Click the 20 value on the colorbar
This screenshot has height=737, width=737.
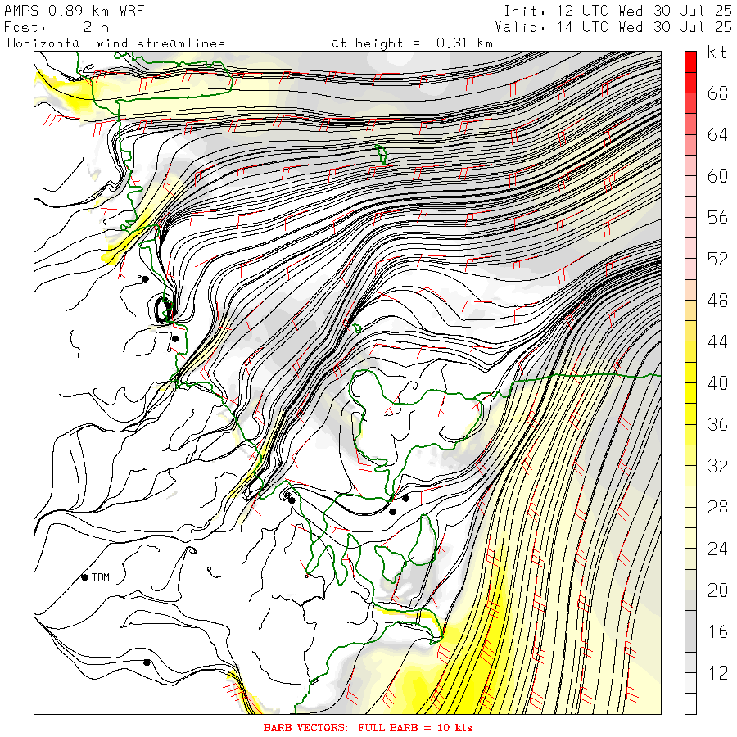[717, 590]
